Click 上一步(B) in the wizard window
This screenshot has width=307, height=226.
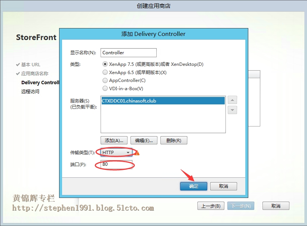click(x=211, y=206)
